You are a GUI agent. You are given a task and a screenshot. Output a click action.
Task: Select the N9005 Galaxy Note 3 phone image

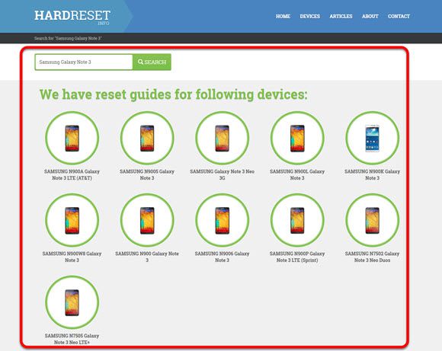click(x=147, y=138)
